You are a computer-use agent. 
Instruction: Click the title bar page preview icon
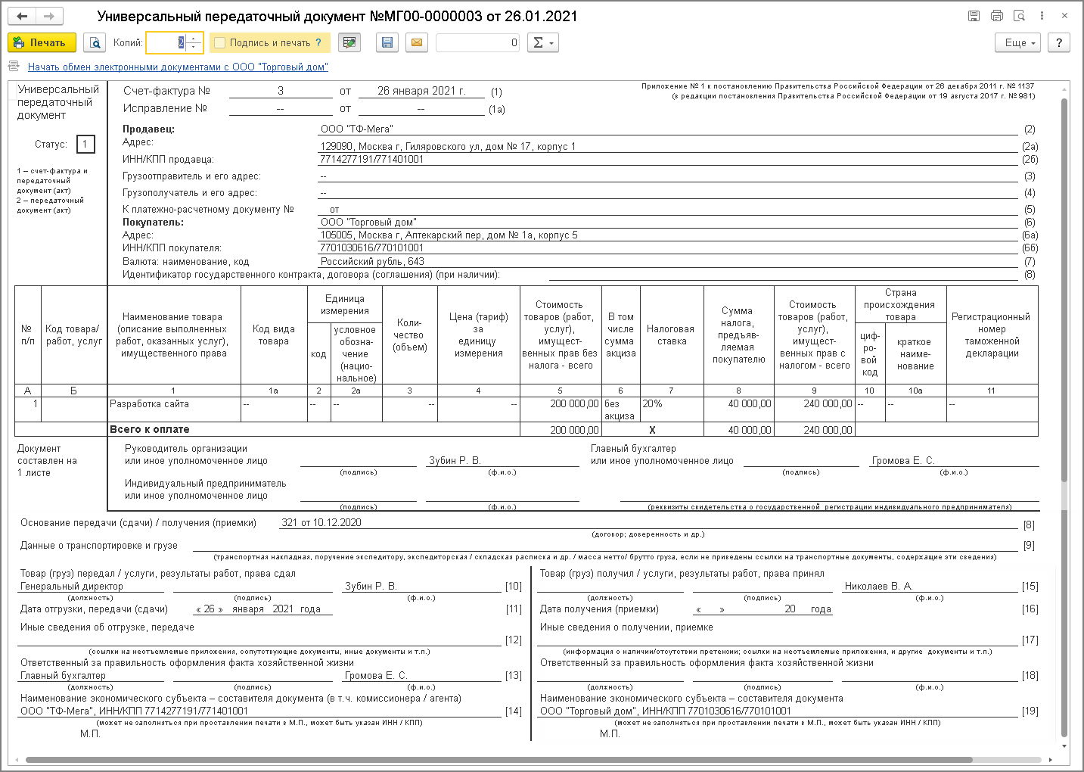tap(1019, 16)
